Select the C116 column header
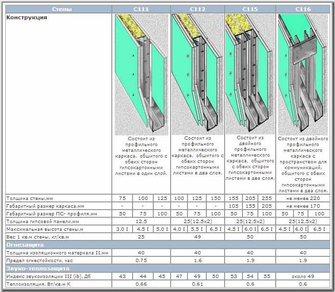 click(x=303, y=9)
